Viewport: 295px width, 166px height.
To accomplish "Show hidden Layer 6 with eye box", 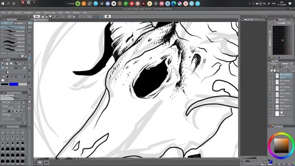I will pos(270,82).
